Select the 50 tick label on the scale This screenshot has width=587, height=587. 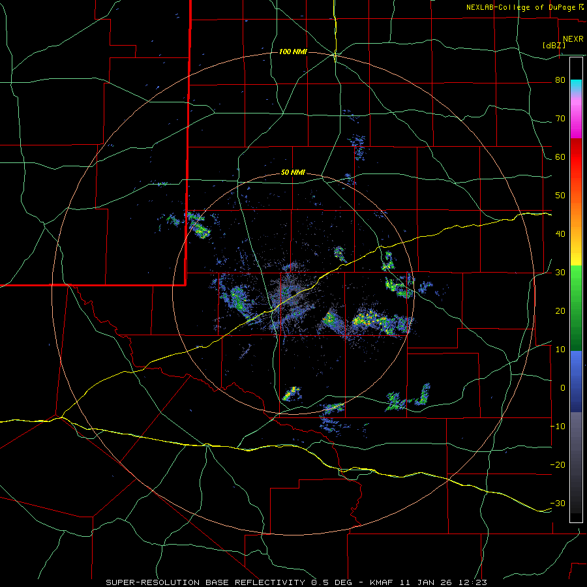[x=560, y=196]
